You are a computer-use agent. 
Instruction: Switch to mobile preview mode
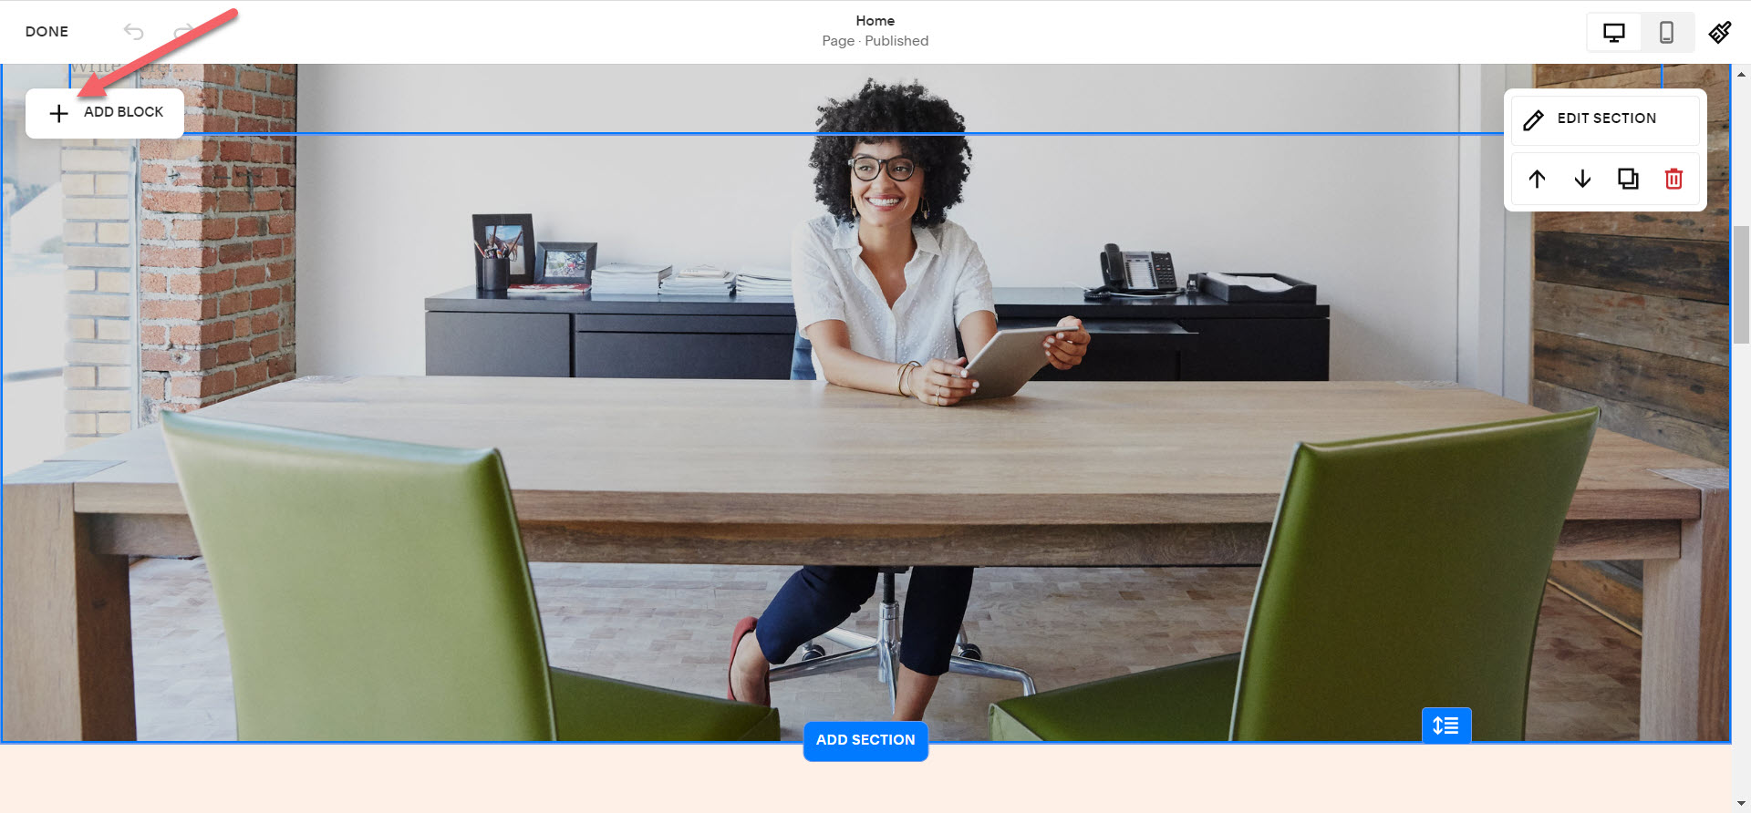[1665, 33]
